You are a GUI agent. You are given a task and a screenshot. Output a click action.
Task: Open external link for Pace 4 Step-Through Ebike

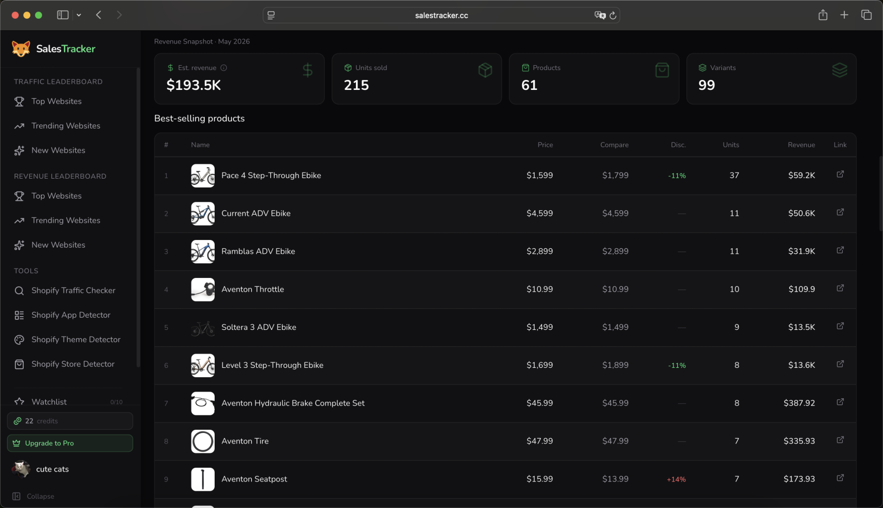point(840,174)
